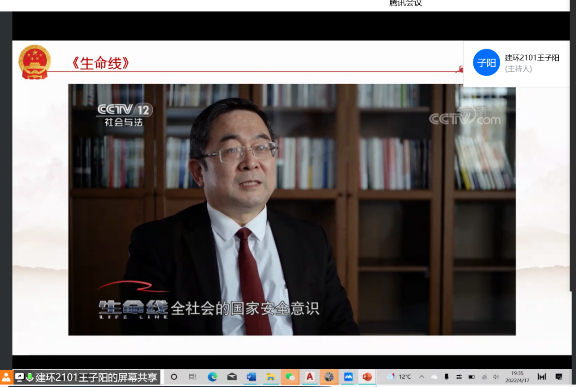
Task: Expand hidden system tray icons chevron
Action: (x=422, y=377)
